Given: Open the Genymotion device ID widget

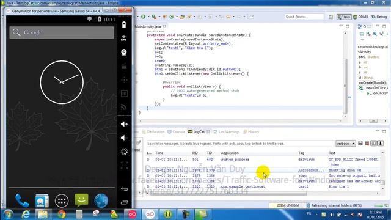Looking at the screenshot, I should 124,94.
